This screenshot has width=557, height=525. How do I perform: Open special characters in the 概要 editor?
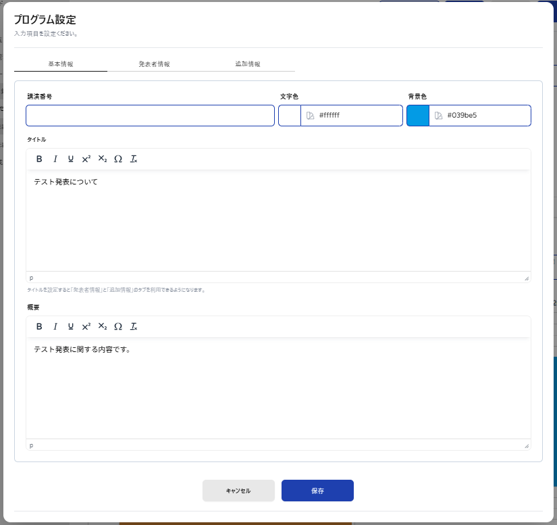[x=118, y=326]
